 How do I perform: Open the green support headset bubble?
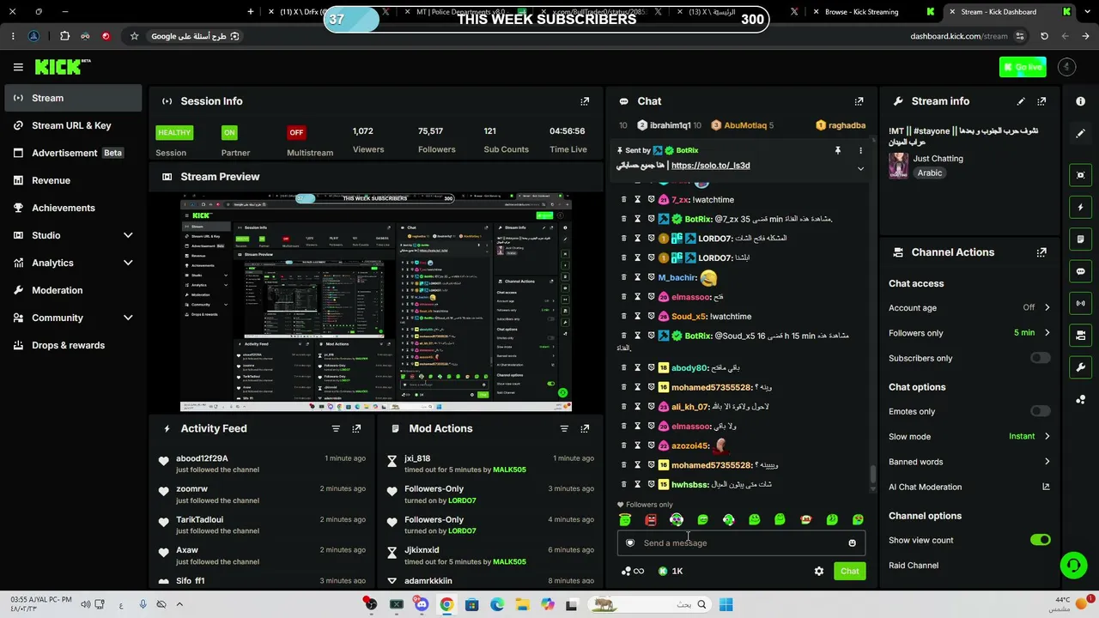[x=1072, y=565]
